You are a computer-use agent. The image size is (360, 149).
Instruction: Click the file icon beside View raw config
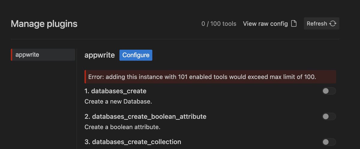294,24
